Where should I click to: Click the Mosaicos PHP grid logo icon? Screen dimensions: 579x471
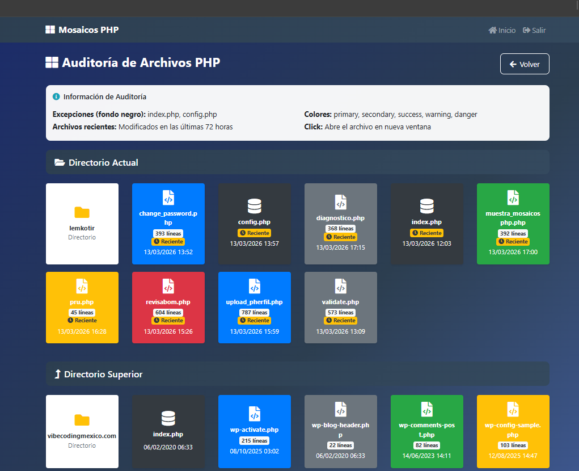coord(50,30)
